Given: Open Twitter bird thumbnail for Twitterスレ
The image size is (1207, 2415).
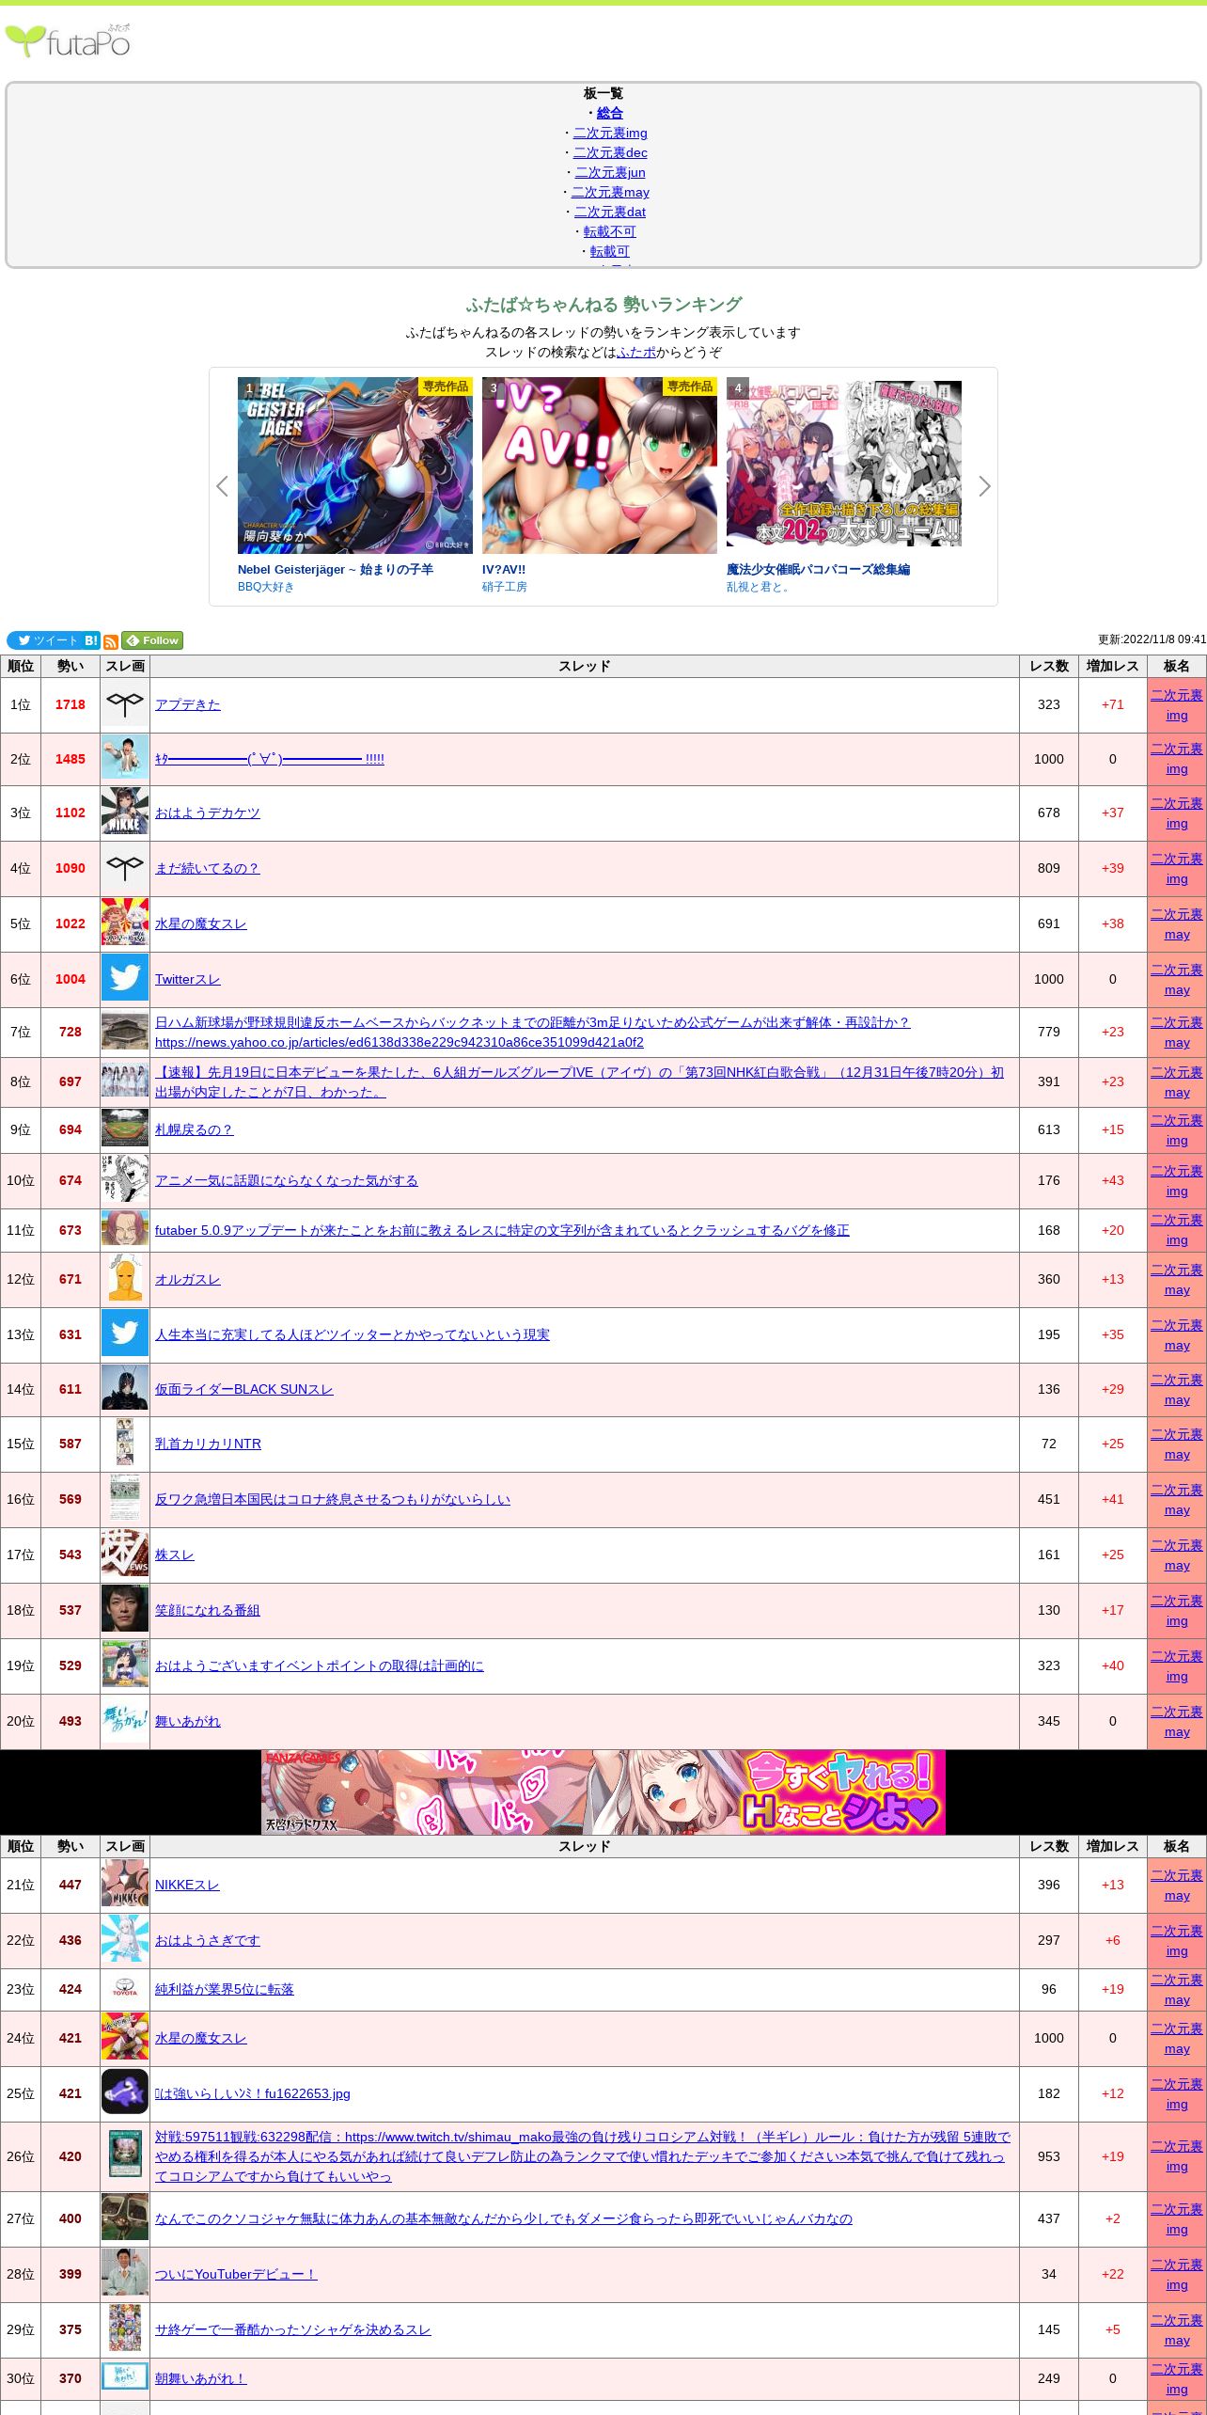Looking at the screenshot, I should coord(125,979).
